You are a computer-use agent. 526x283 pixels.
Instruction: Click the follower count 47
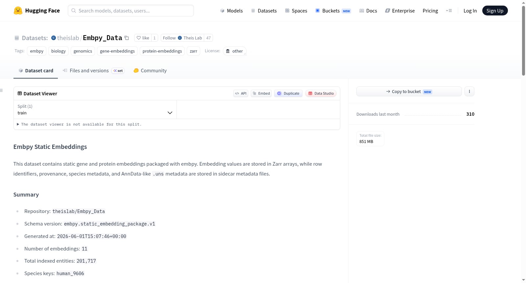point(208,38)
